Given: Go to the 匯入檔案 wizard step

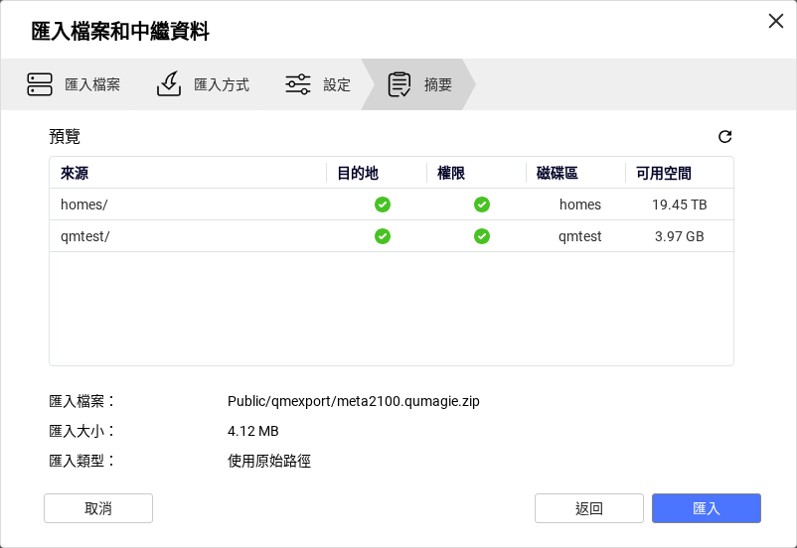Looking at the screenshot, I should click(74, 84).
